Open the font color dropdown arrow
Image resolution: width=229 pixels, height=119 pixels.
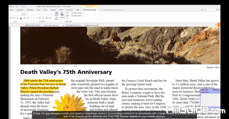point(23,18)
